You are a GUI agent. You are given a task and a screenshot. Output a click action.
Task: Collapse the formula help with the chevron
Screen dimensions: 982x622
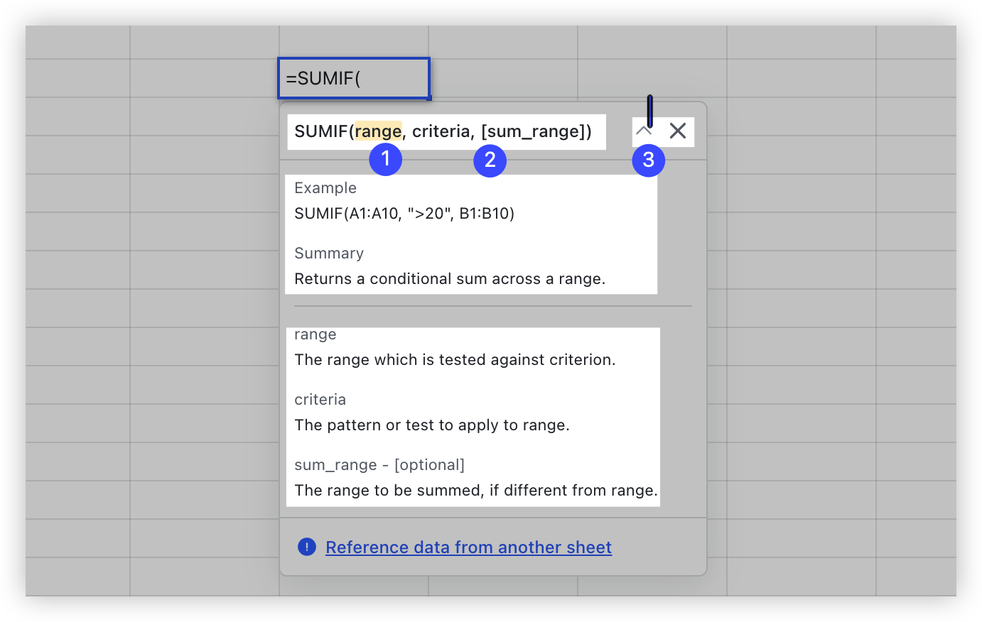(x=644, y=131)
